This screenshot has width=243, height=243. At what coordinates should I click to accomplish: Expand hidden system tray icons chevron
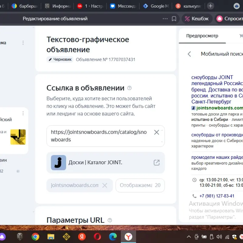[x=189, y=237]
